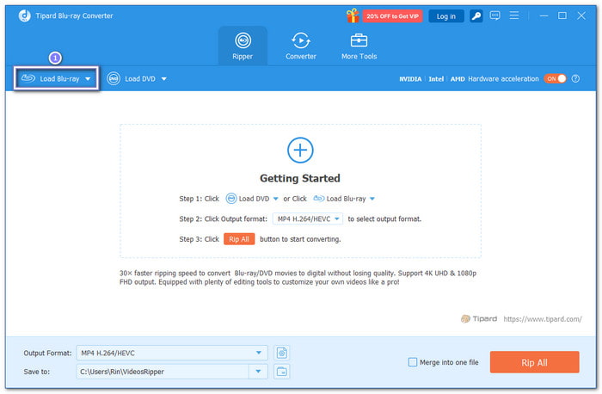This screenshot has height=394, width=602.
Task: Open the register key icon
Action: point(476,16)
